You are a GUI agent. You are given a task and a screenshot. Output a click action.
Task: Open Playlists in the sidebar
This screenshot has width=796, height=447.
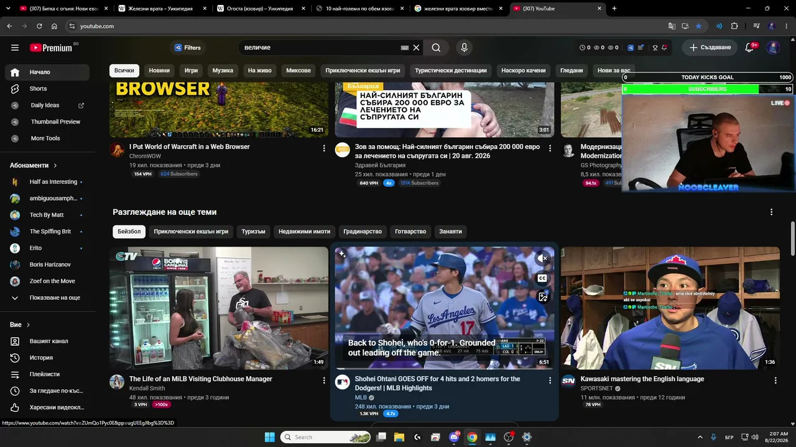[x=47, y=374]
